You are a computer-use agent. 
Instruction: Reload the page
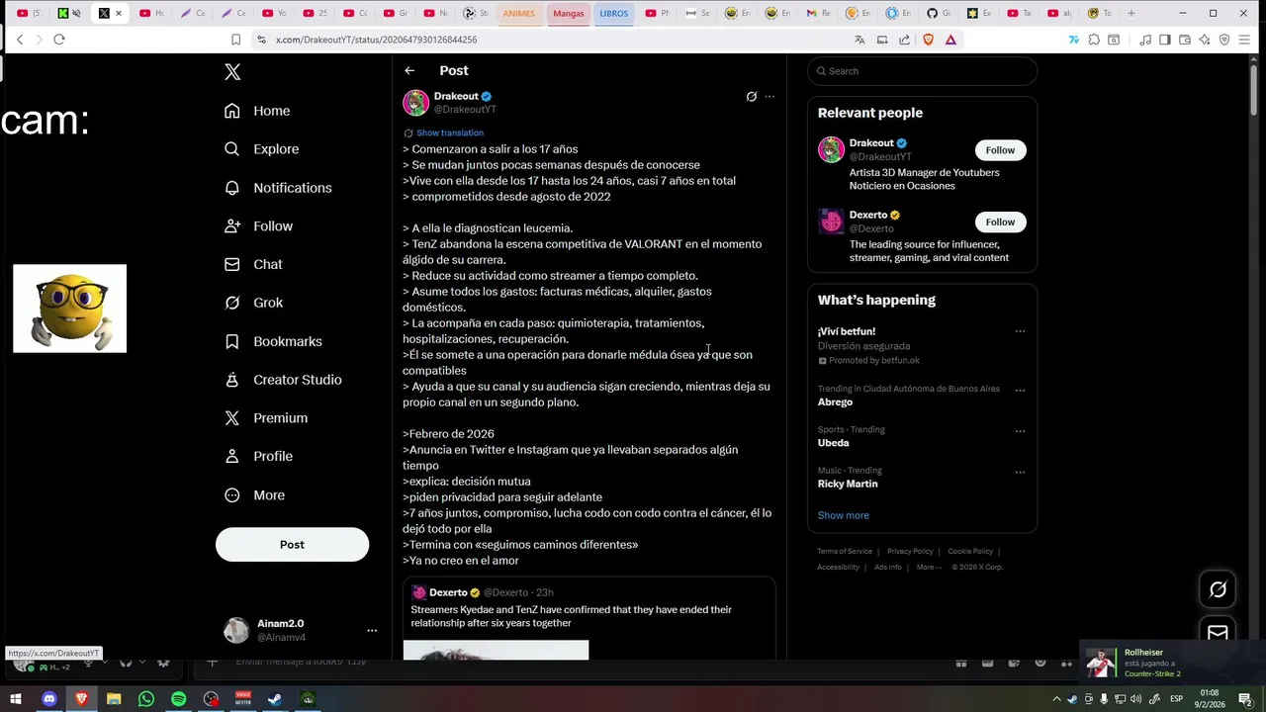click(x=59, y=40)
